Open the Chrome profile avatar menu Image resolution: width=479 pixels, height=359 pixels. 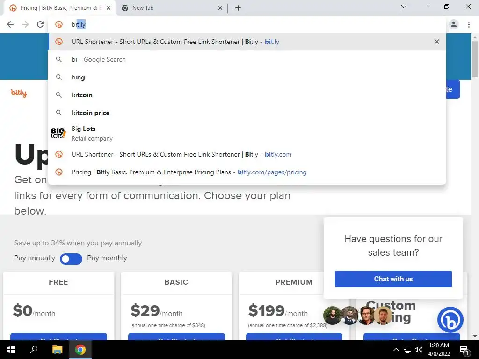[454, 24]
